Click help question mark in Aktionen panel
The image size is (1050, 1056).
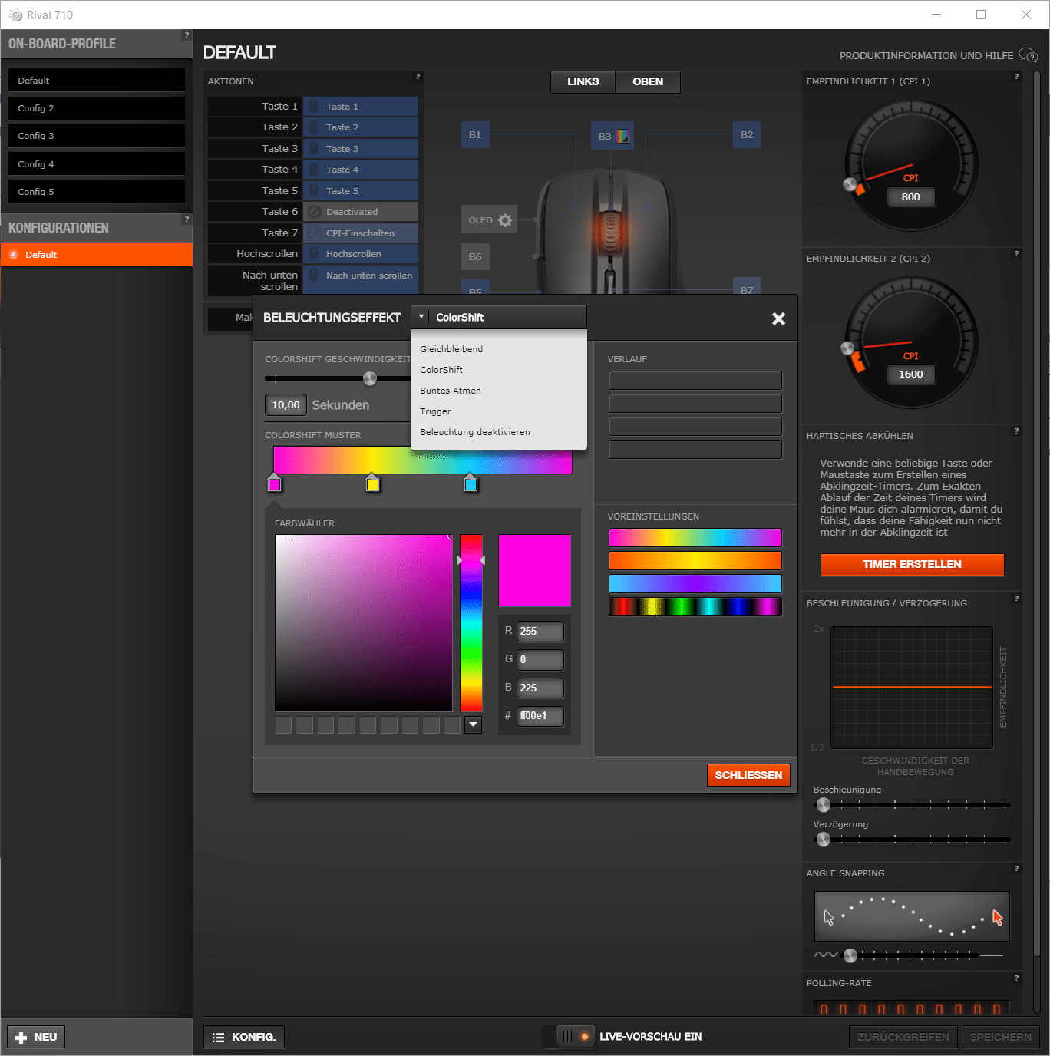tap(418, 77)
